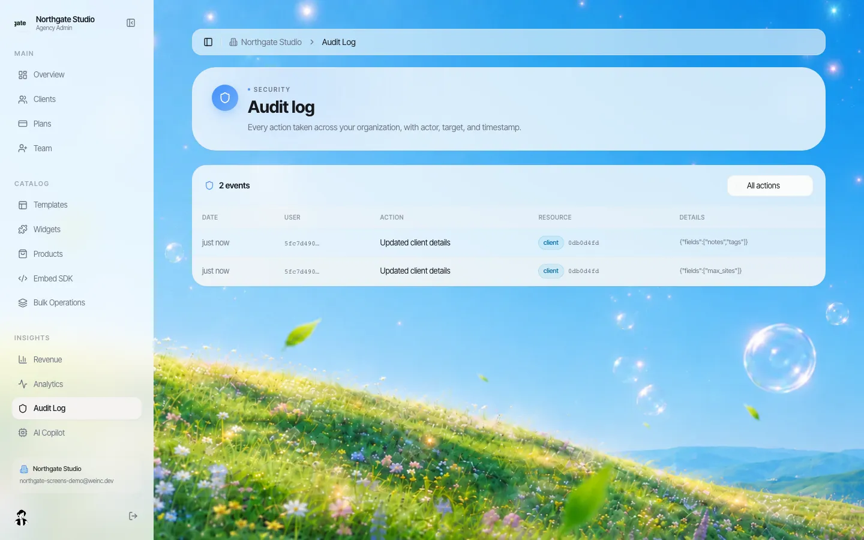Click the Revenue text label in sidebar
The height and width of the screenshot is (540, 864).
click(x=48, y=360)
